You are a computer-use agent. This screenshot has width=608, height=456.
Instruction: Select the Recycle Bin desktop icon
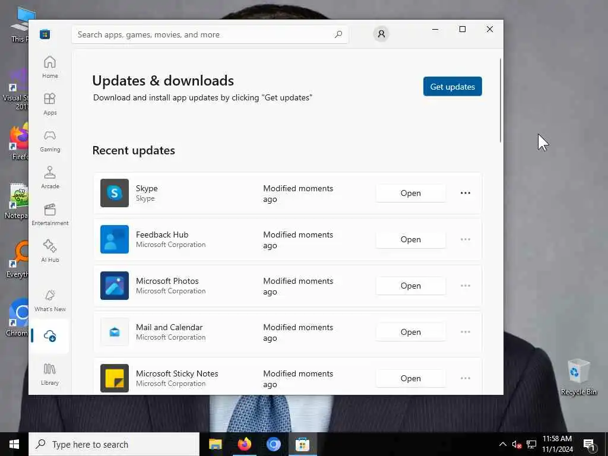coord(578,377)
